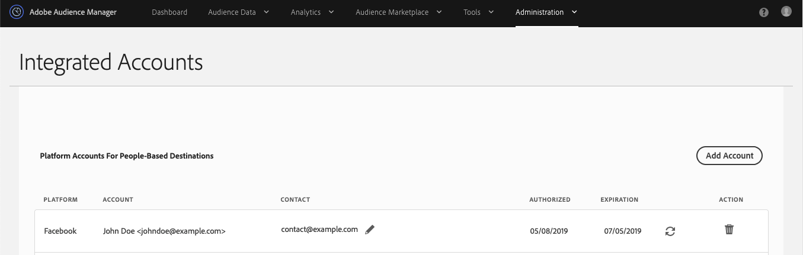Delete the Facebook account trash icon

point(730,230)
